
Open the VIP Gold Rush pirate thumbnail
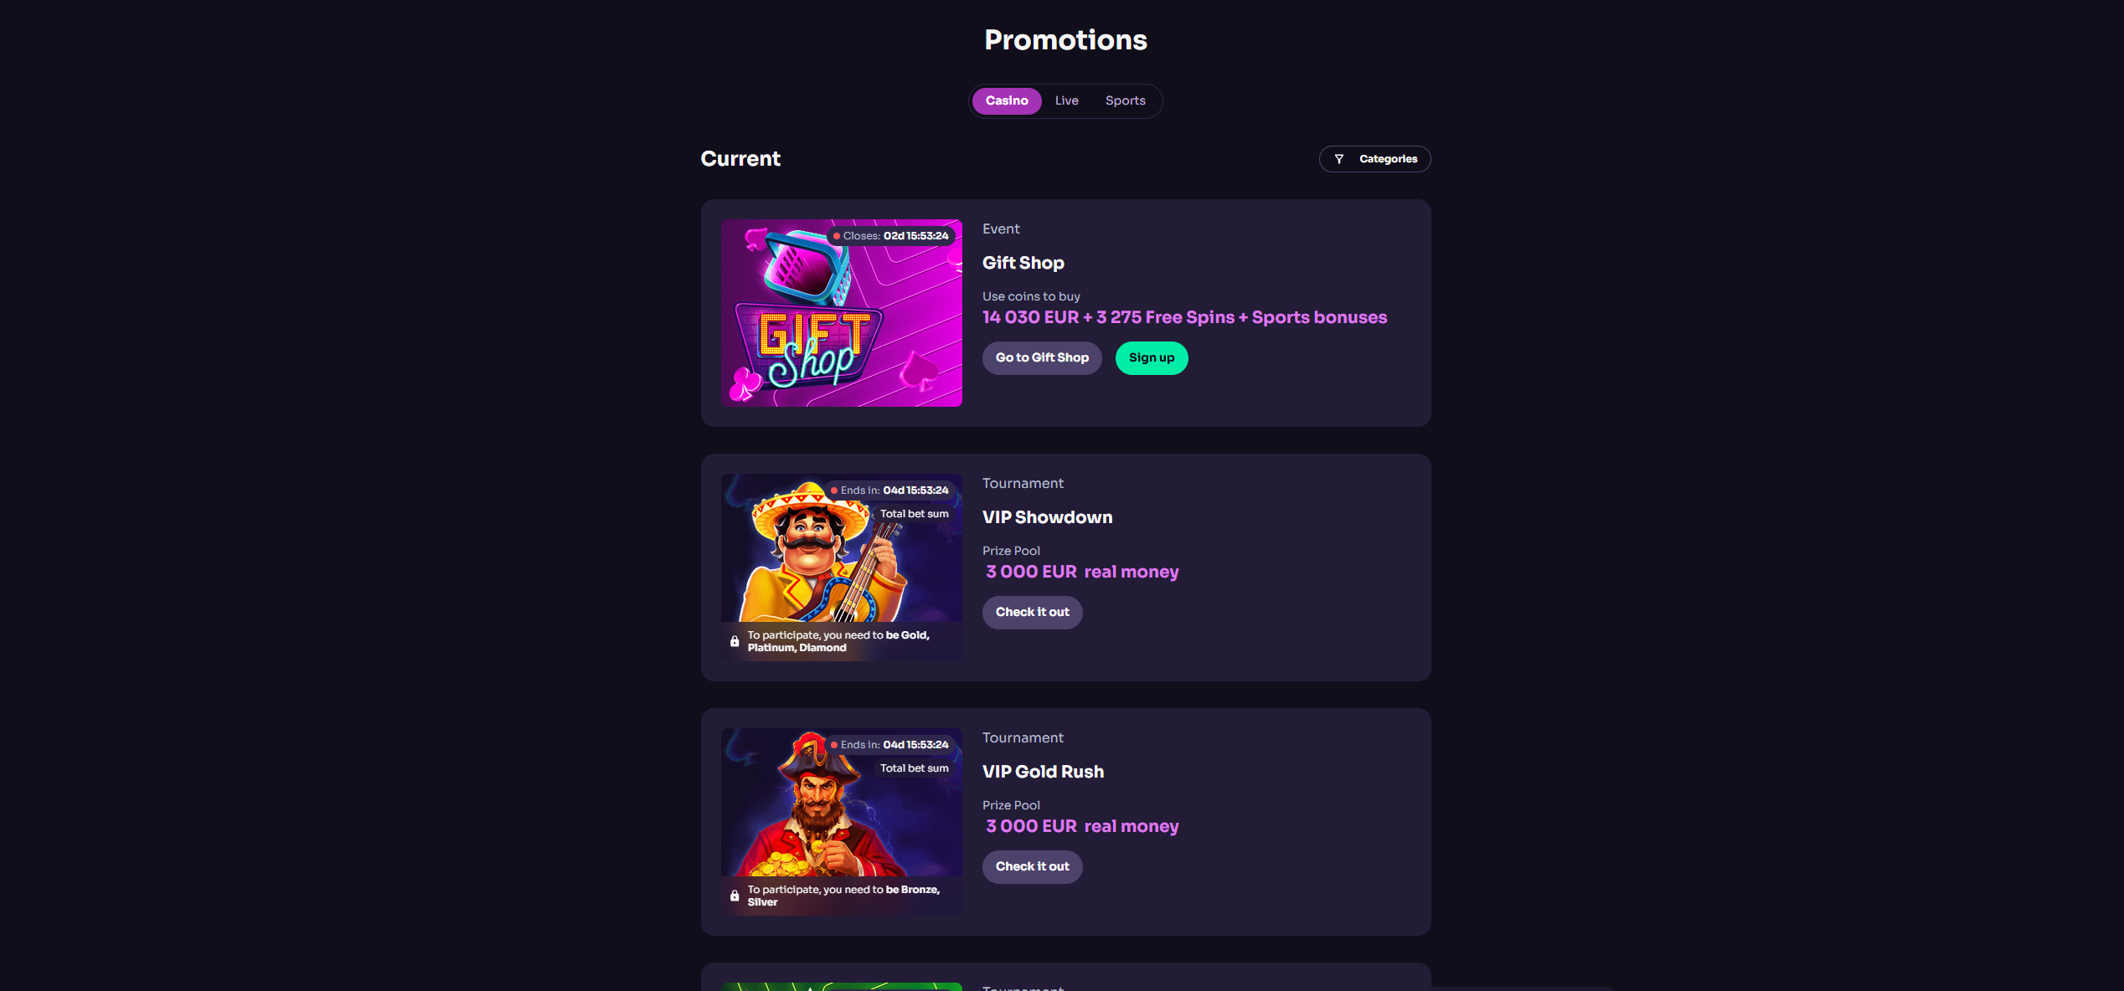click(842, 822)
